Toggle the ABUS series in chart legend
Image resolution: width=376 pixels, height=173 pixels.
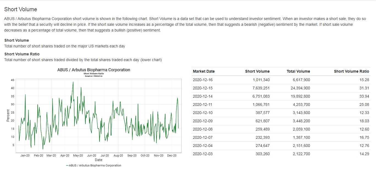coord(93,165)
